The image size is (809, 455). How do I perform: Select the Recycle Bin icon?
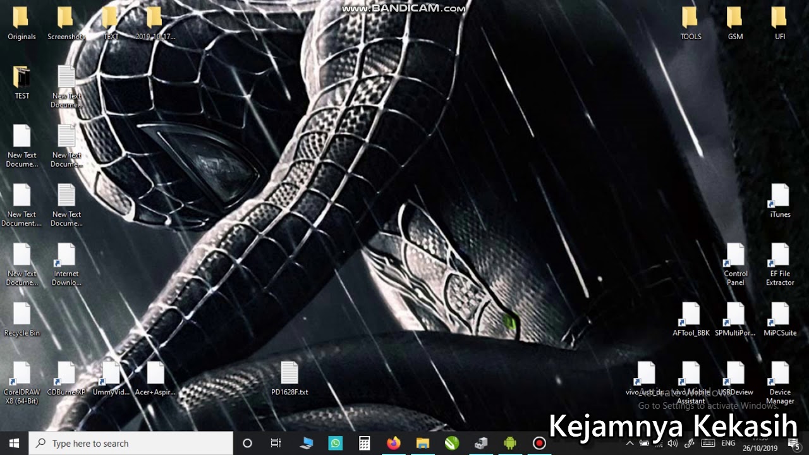tap(21, 320)
